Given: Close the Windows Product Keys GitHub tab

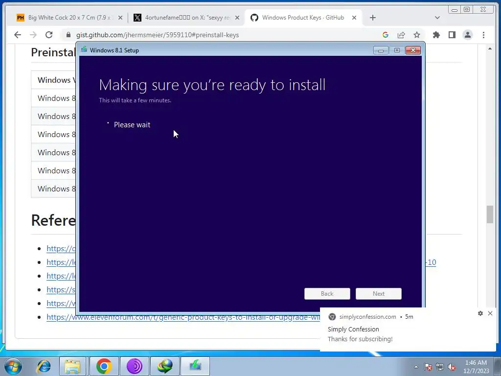Looking at the screenshot, I should (x=354, y=18).
